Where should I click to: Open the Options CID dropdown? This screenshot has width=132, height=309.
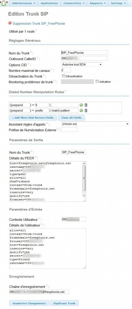82,65
